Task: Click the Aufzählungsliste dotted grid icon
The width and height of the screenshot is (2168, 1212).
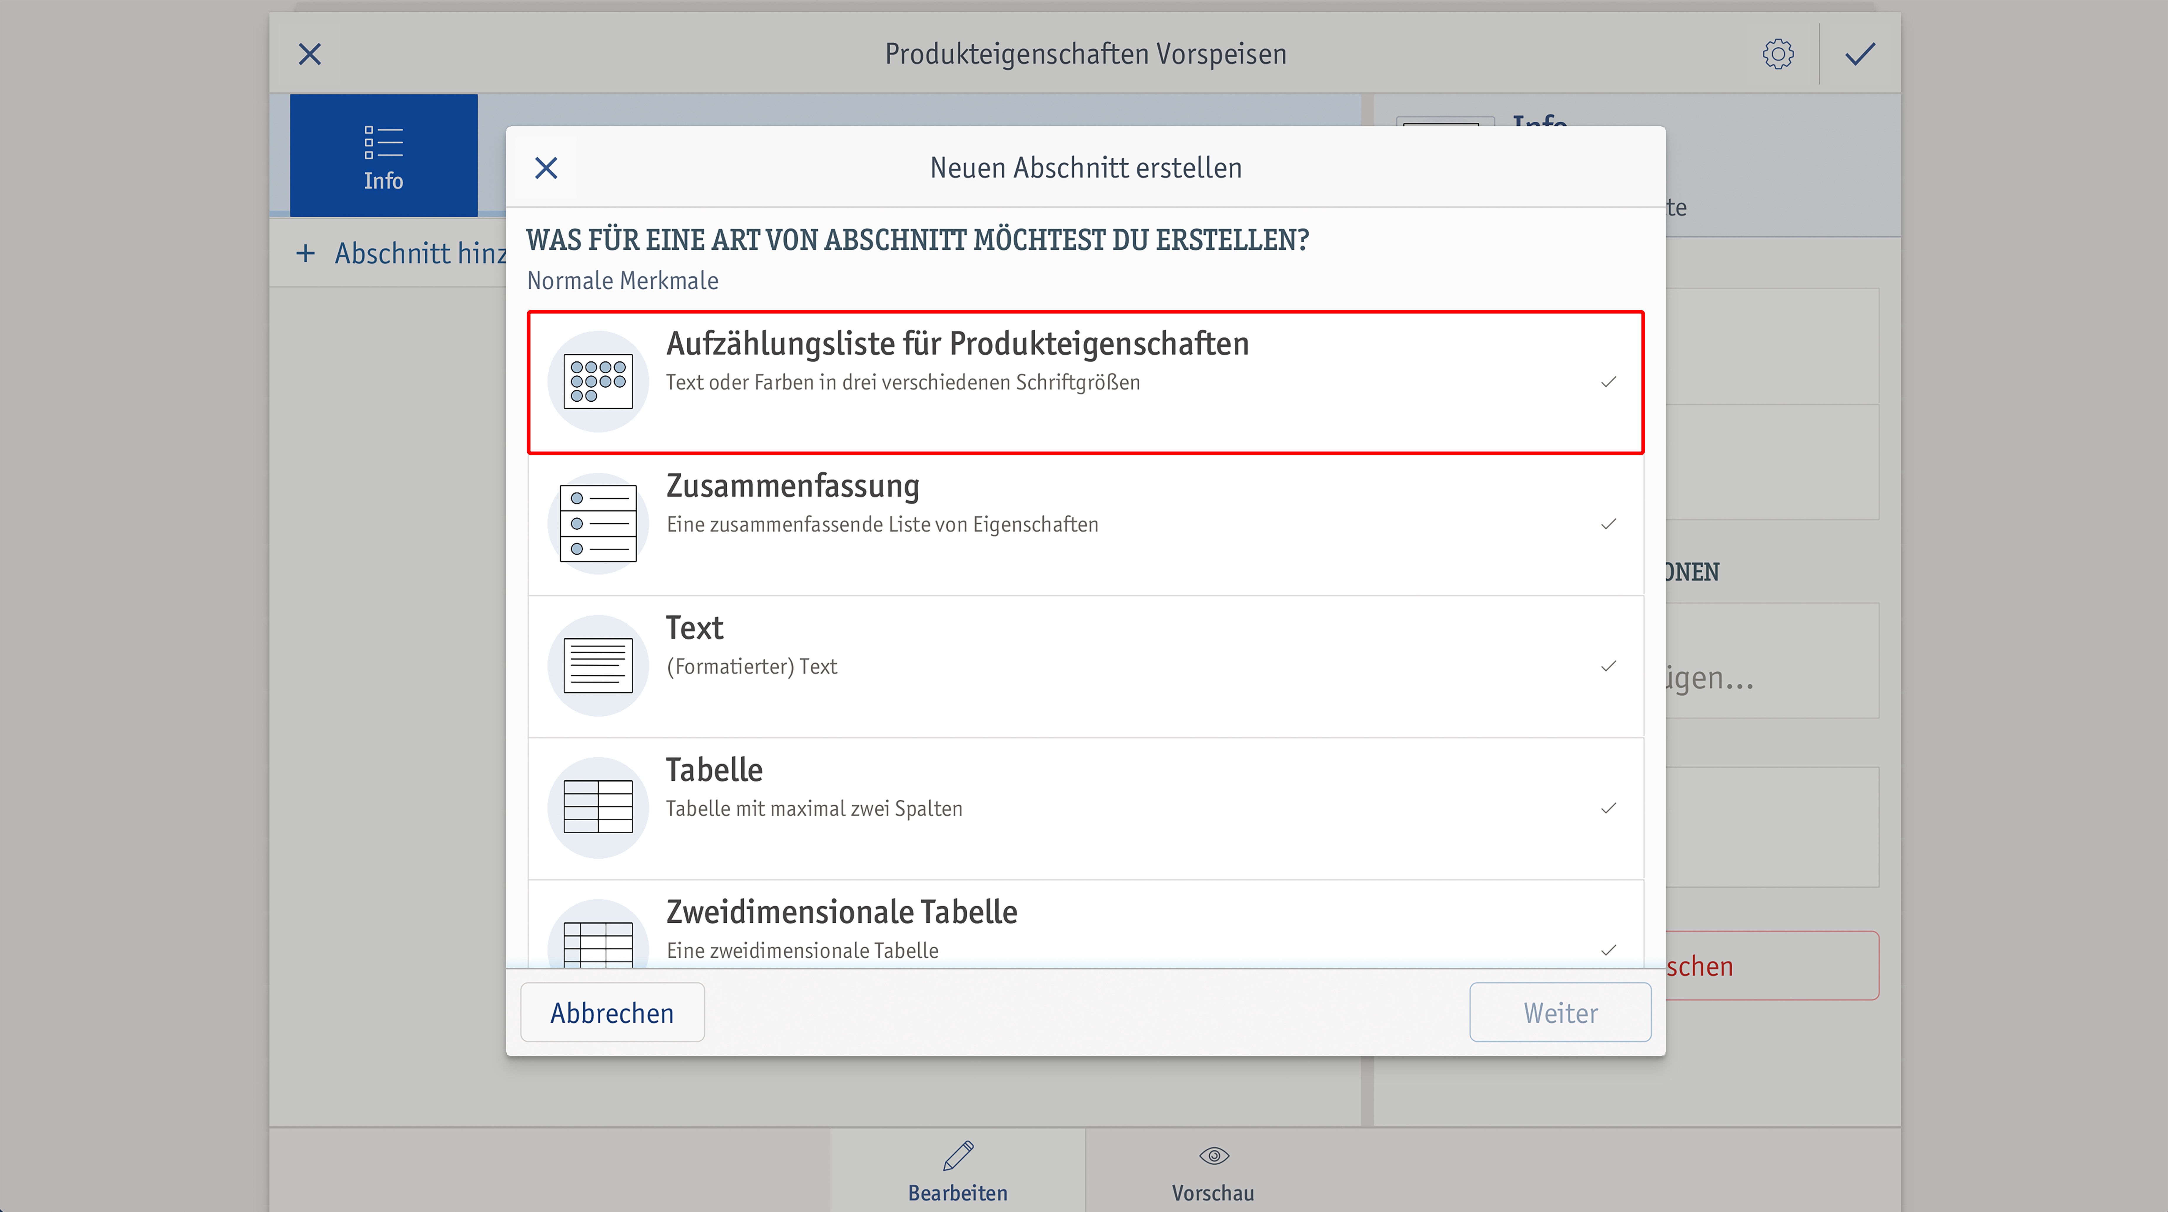Action: pos(598,381)
